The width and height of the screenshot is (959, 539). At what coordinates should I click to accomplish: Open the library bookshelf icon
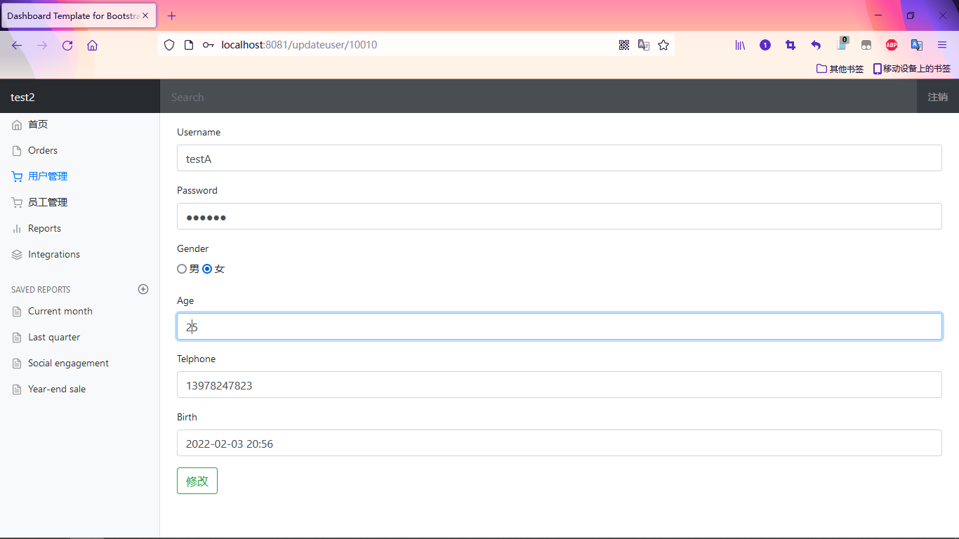(740, 45)
